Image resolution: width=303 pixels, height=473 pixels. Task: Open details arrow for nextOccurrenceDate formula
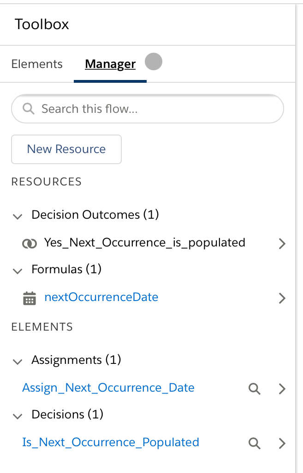[x=282, y=298]
